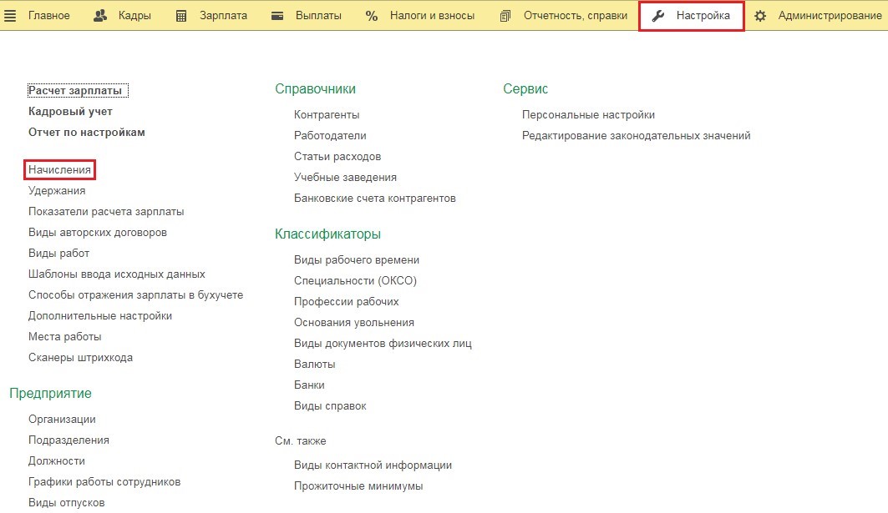Select the percent icon for Налоги и взносы
The height and width of the screenshot is (513, 888).
[371, 14]
